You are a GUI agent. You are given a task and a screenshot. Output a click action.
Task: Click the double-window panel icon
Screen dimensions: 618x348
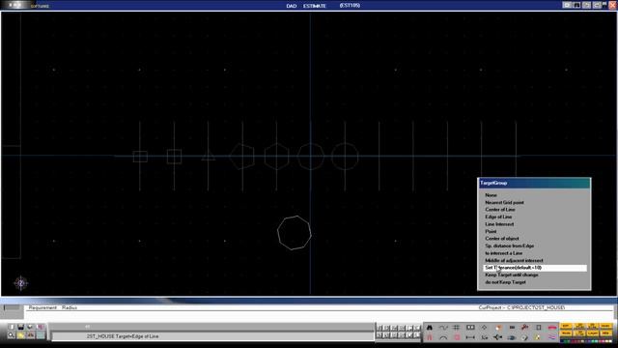(x=470, y=328)
